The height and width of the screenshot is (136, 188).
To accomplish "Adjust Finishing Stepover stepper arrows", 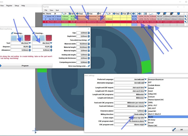I will tap(51, 47).
